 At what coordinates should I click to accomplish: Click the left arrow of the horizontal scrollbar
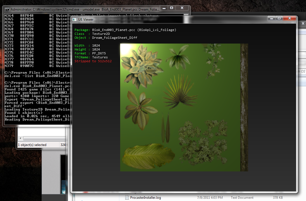[x=20, y=139]
